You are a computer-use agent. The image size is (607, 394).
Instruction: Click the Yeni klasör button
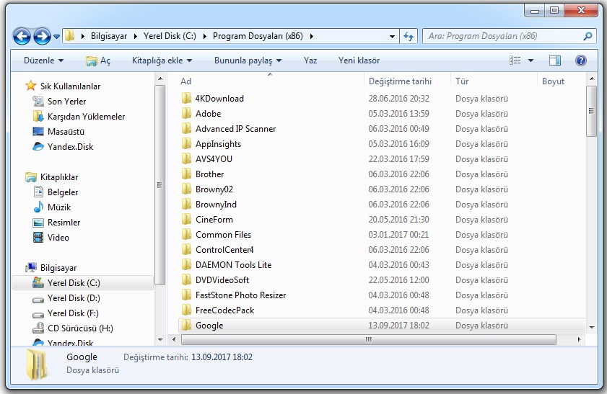[x=359, y=61]
